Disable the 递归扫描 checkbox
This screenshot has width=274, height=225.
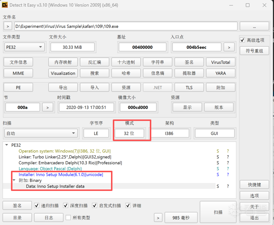pos(37,206)
